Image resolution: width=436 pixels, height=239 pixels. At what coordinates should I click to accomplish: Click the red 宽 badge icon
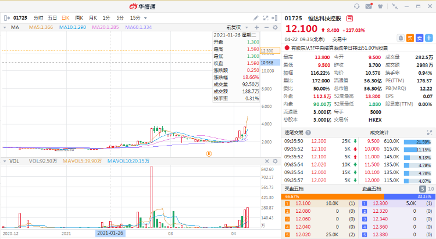click(x=349, y=19)
